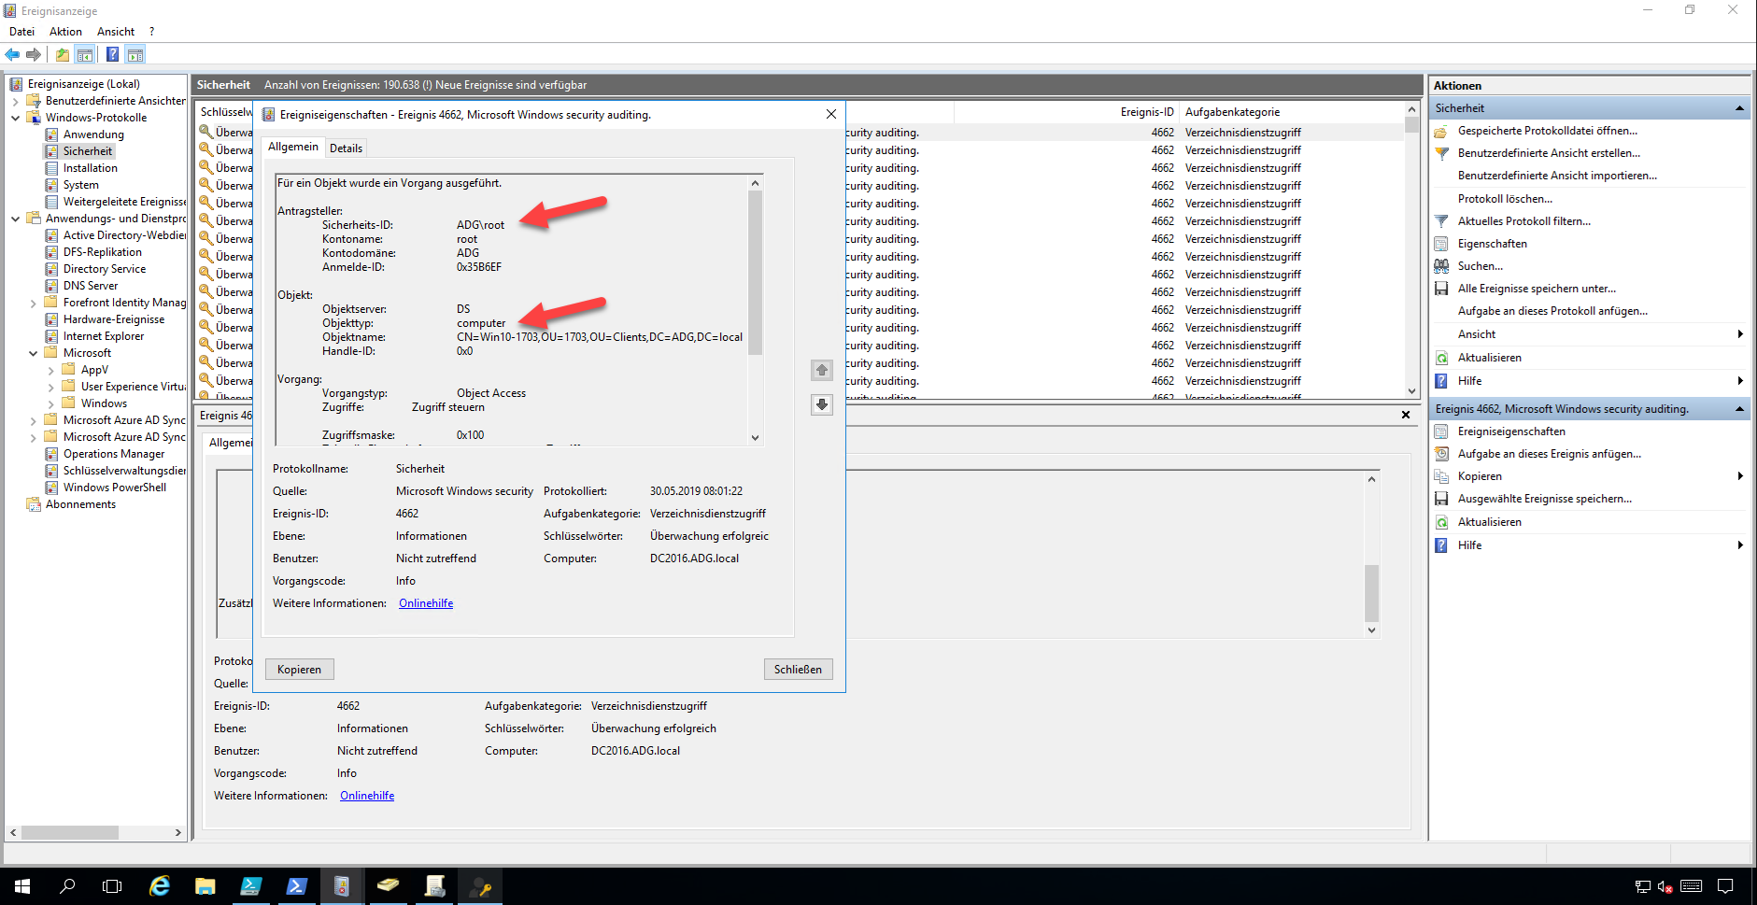This screenshot has width=1757, height=905.
Task: Select Anwendung log in tree
Action: tap(93, 134)
